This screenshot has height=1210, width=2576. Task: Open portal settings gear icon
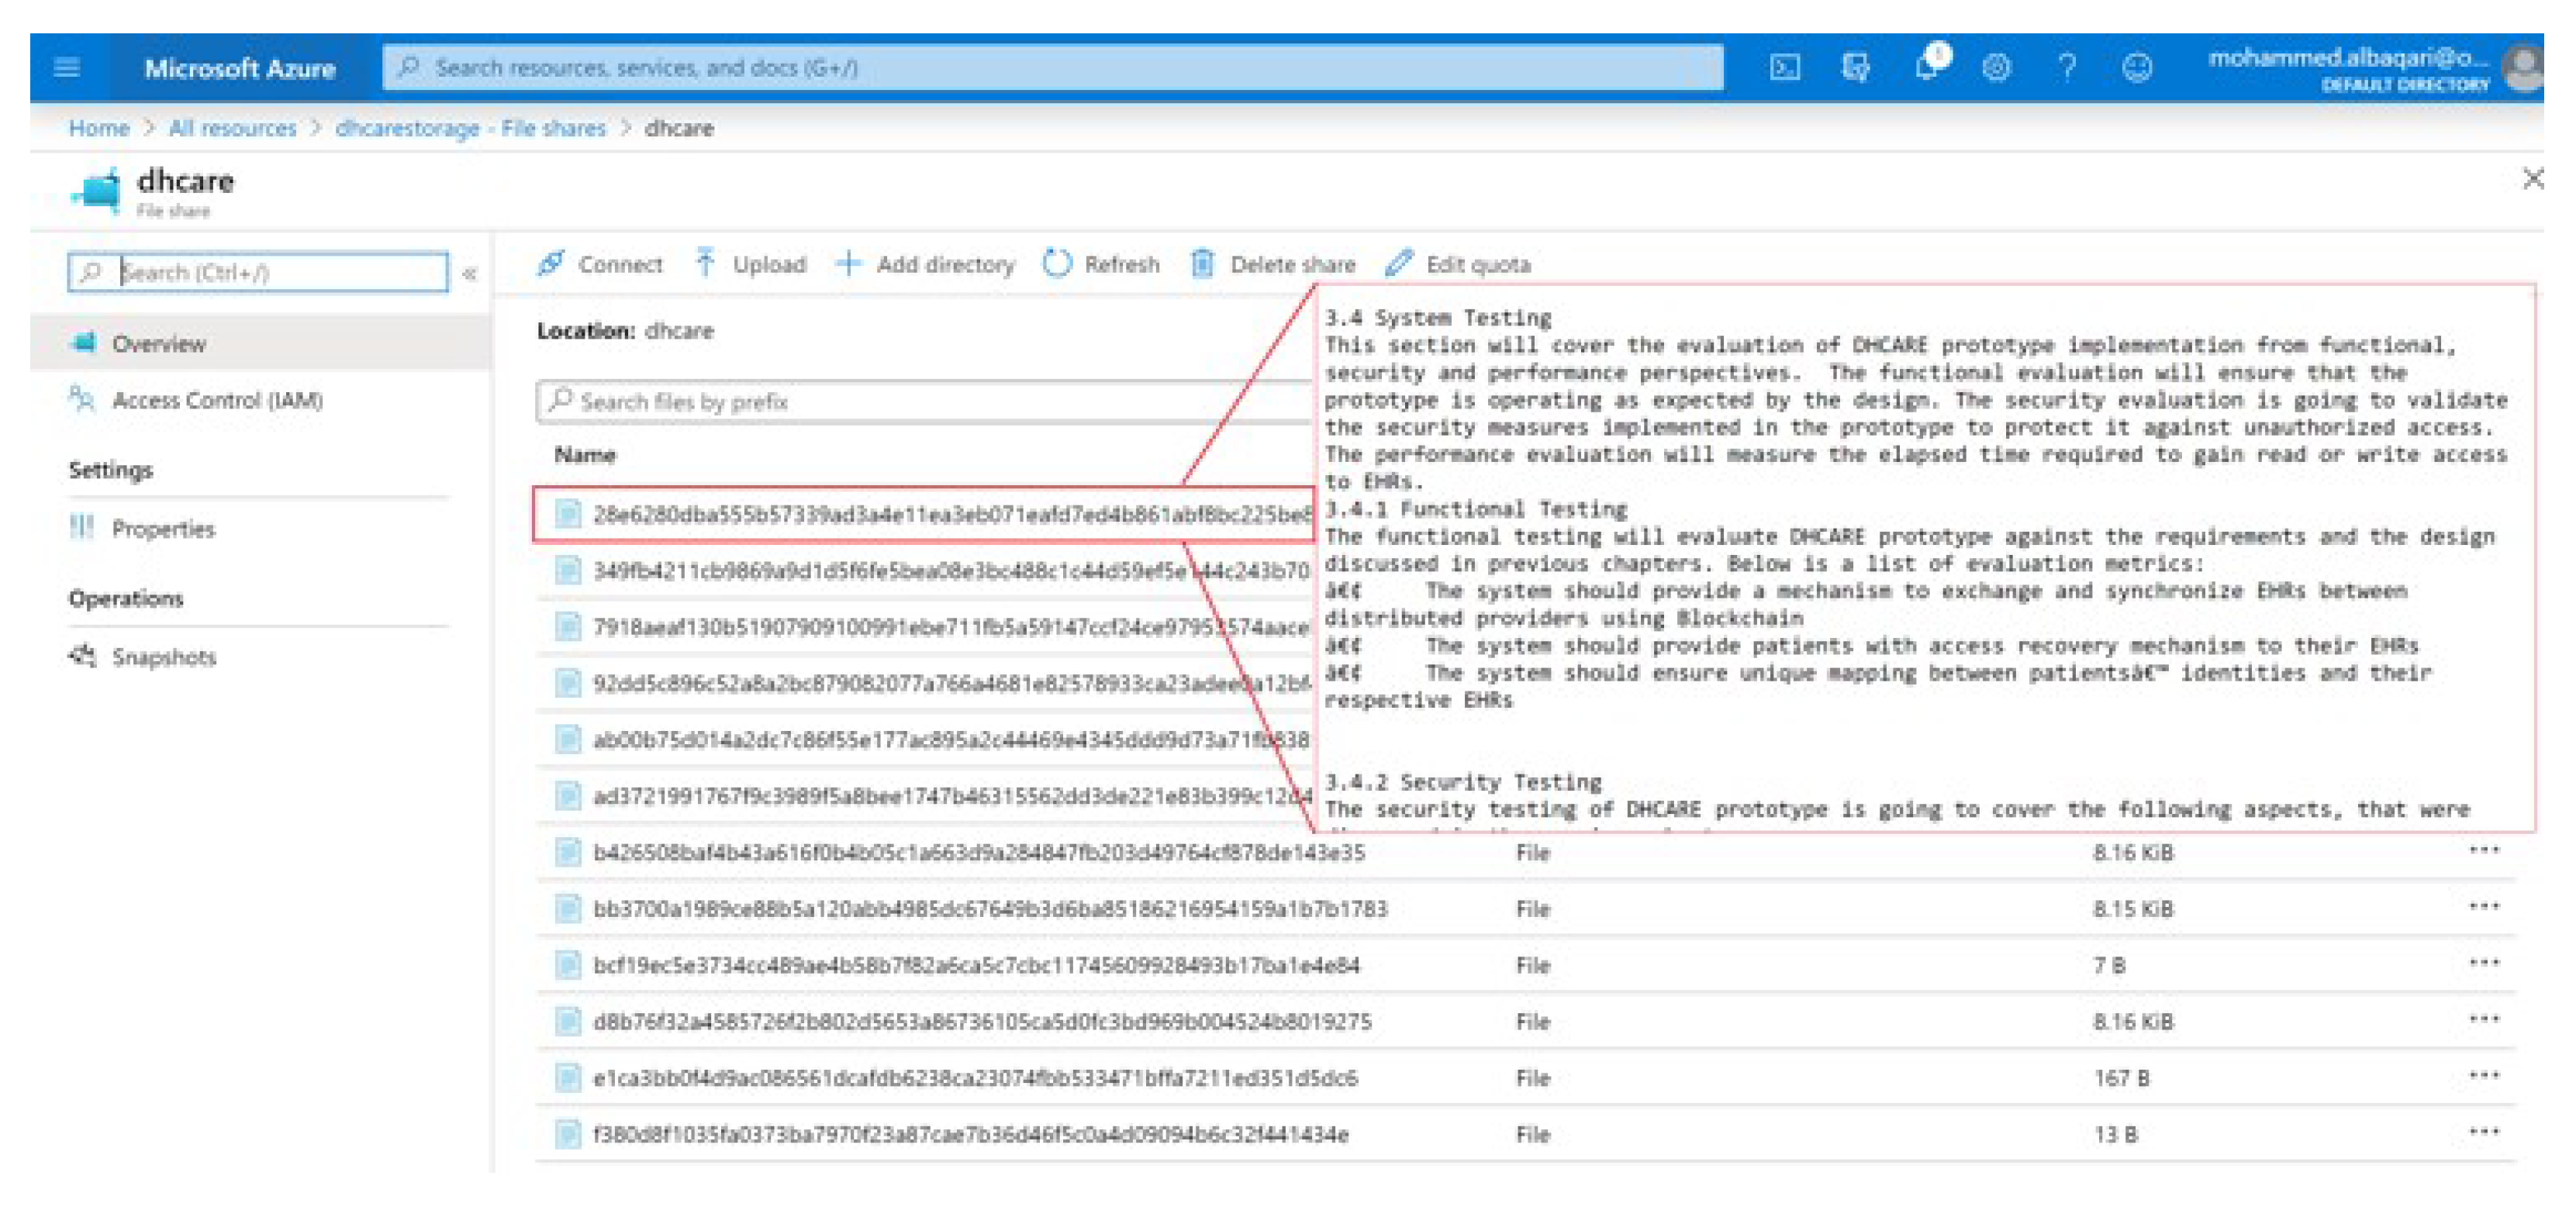pos(1997,68)
